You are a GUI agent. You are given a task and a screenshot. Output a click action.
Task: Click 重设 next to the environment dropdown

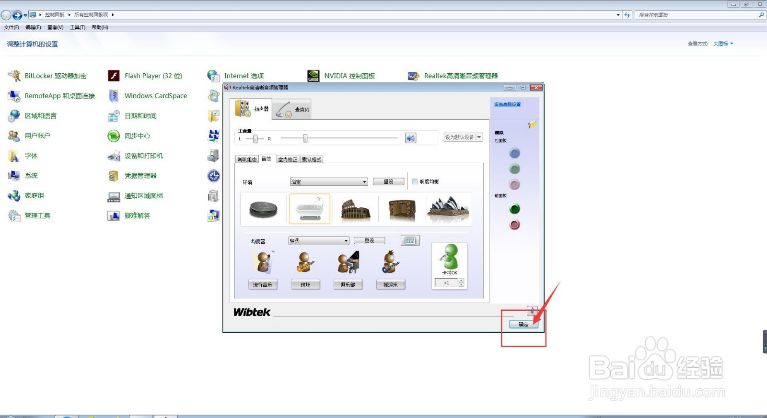point(388,182)
